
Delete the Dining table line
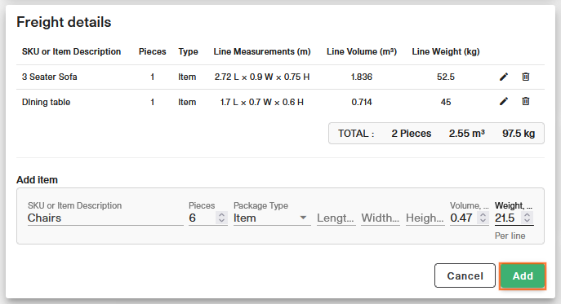[x=526, y=101]
